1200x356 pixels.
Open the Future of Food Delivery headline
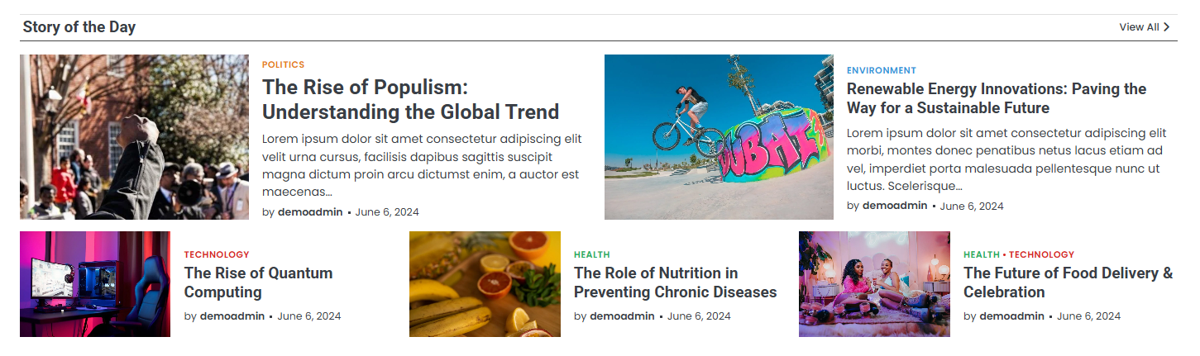[1069, 282]
